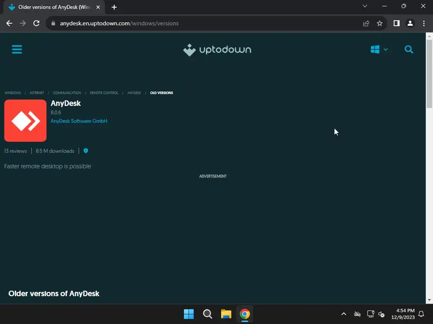Click the 8.5 M downloads text
This screenshot has width=433, height=324.
[x=55, y=151]
